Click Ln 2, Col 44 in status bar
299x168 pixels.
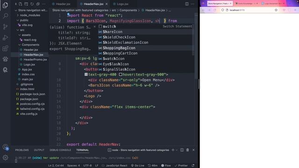[x=56, y=166]
